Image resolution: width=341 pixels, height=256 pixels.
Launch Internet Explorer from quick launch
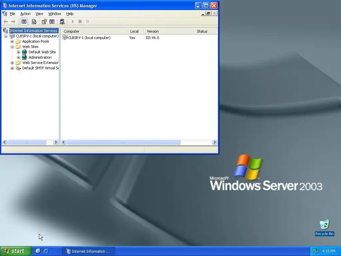46,251
